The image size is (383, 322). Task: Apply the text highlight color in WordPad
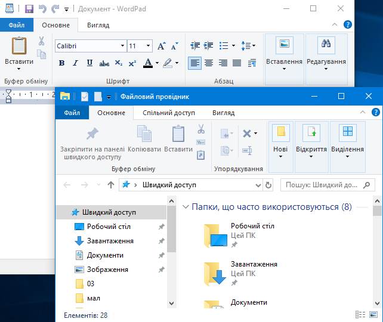pos(168,63)
